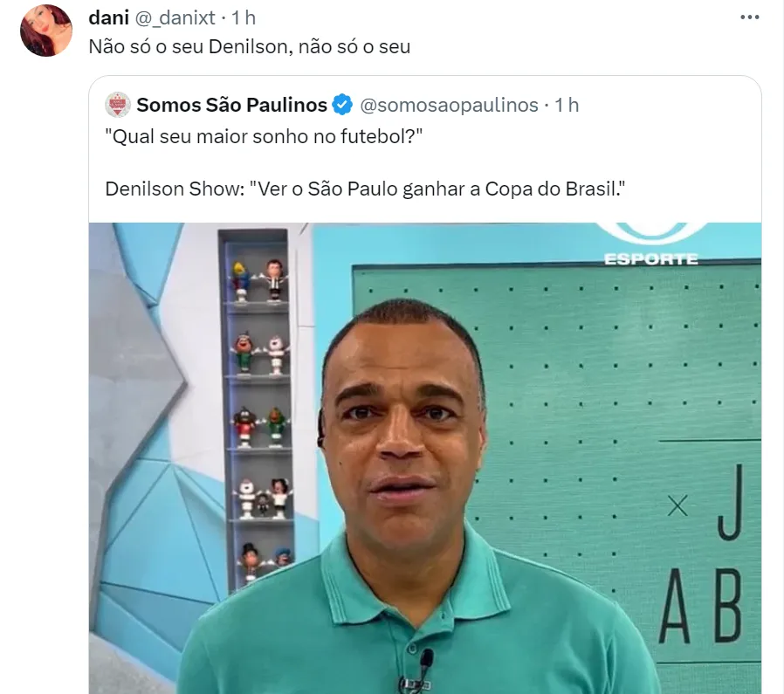Click the top mascot figurines on shelf
This screenshot has width=784, height=694.
[258, 280]
